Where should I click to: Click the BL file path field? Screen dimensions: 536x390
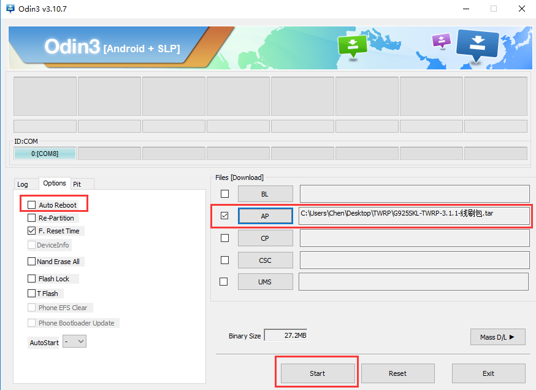(415, 194)
